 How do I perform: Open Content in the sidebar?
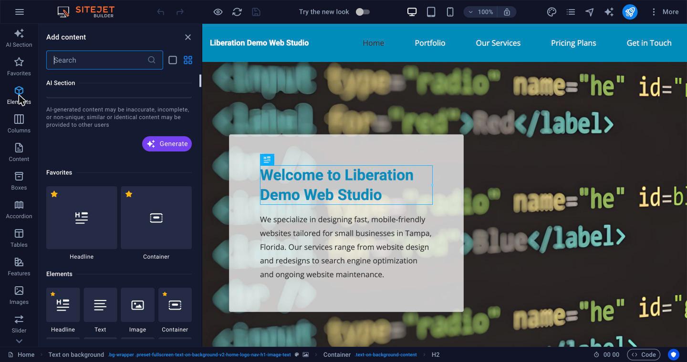point(19,152)
